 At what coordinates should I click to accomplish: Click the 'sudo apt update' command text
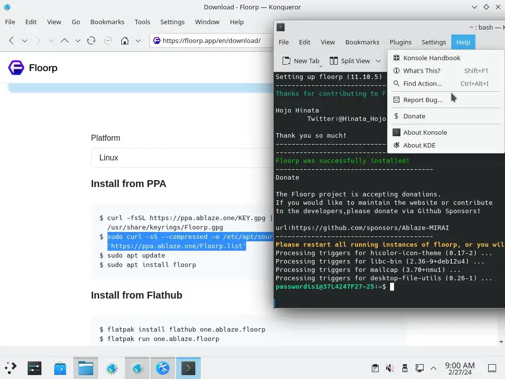click(x=136, y=255)
